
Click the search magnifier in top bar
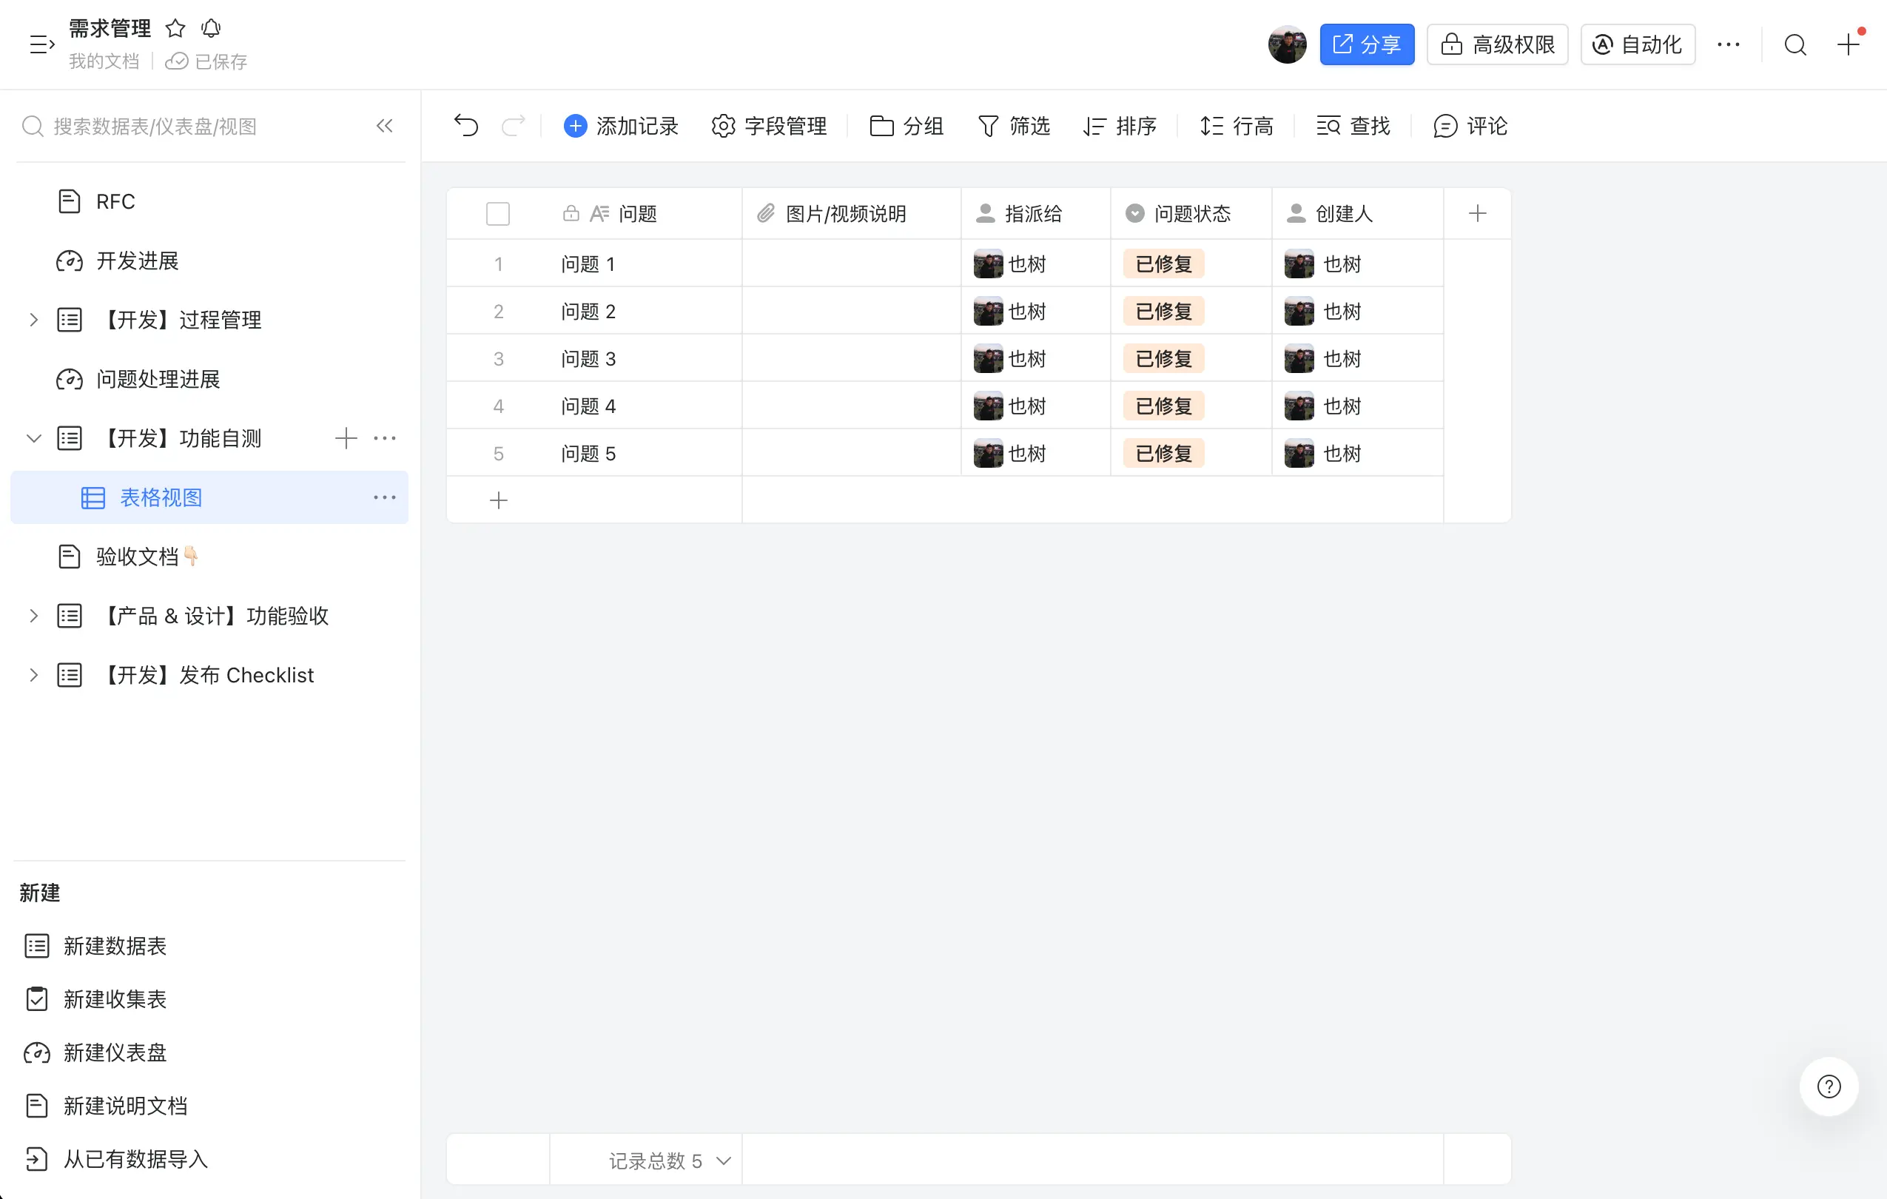click(x=1795, y=44)
